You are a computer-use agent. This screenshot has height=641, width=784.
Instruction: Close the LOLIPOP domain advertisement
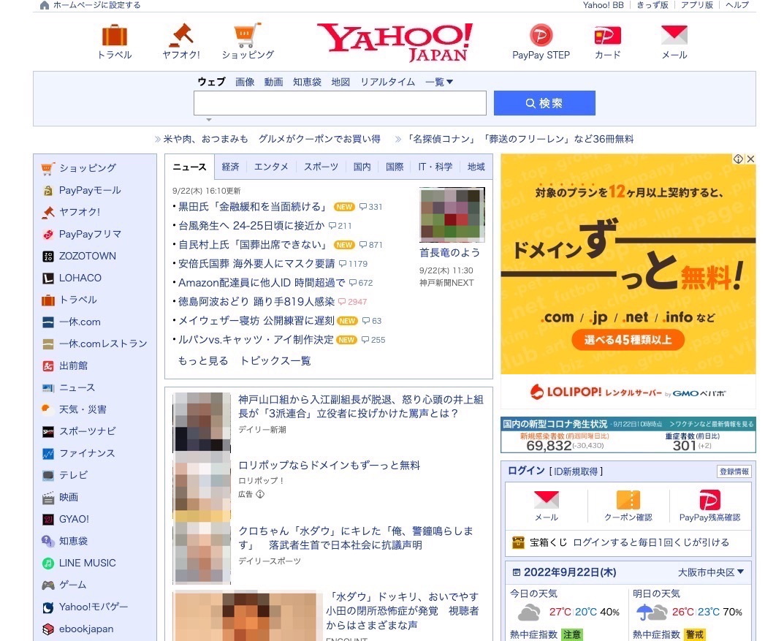pos(750,159)
